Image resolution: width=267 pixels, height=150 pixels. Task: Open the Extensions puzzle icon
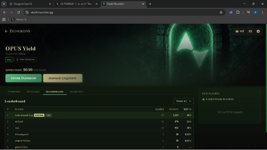coord(238,12)
